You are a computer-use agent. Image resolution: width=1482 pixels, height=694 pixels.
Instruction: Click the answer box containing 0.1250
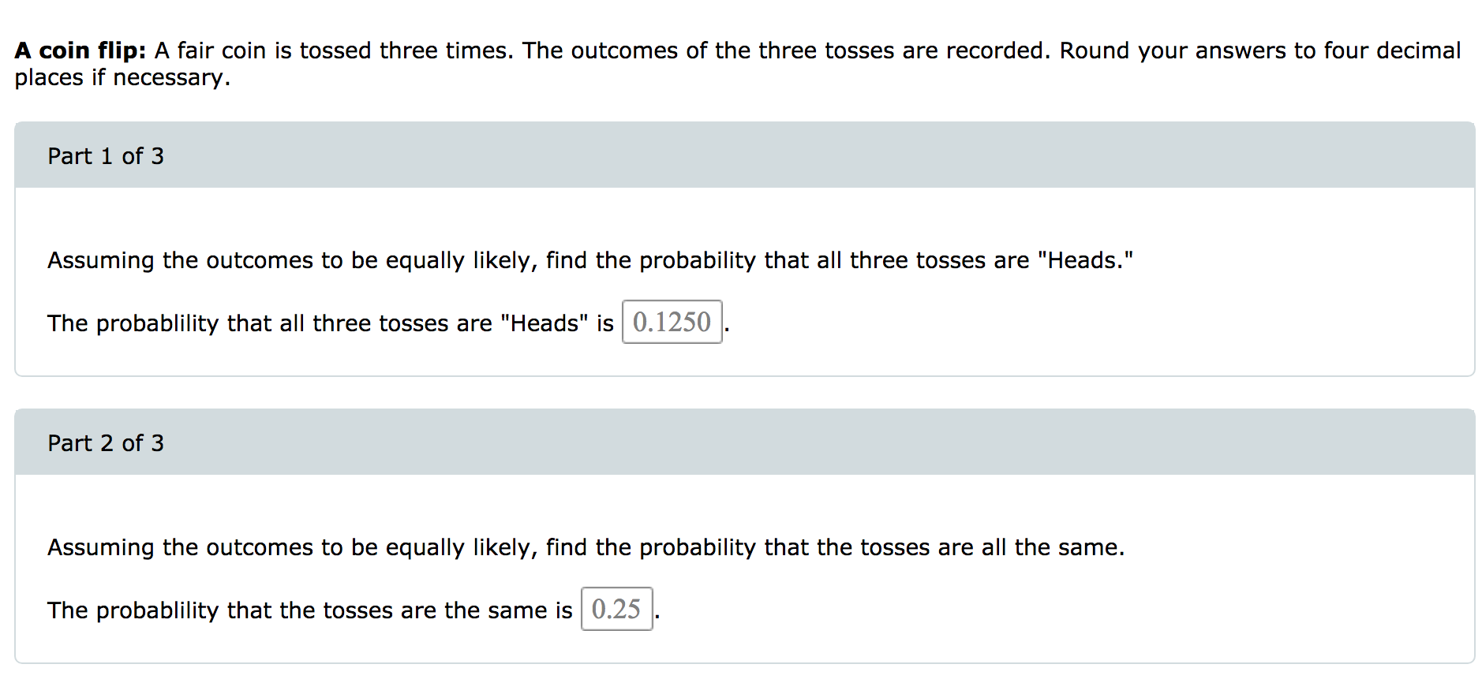[x=671, y=322]
